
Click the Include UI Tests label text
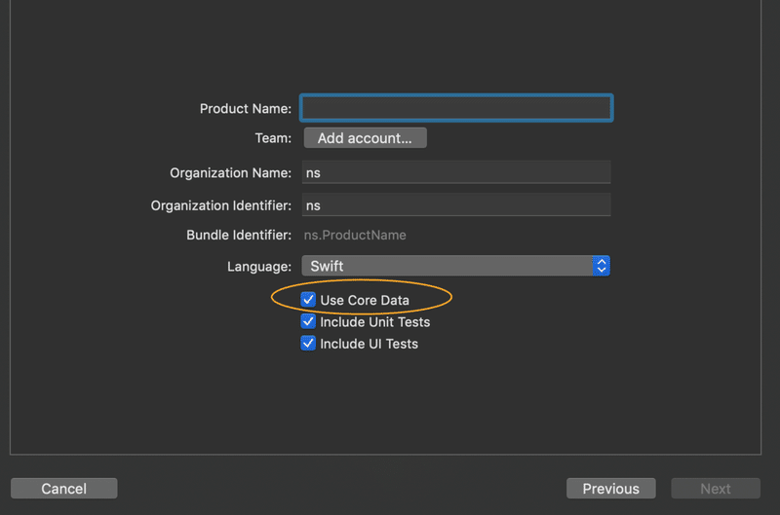(x=369, y=343)
